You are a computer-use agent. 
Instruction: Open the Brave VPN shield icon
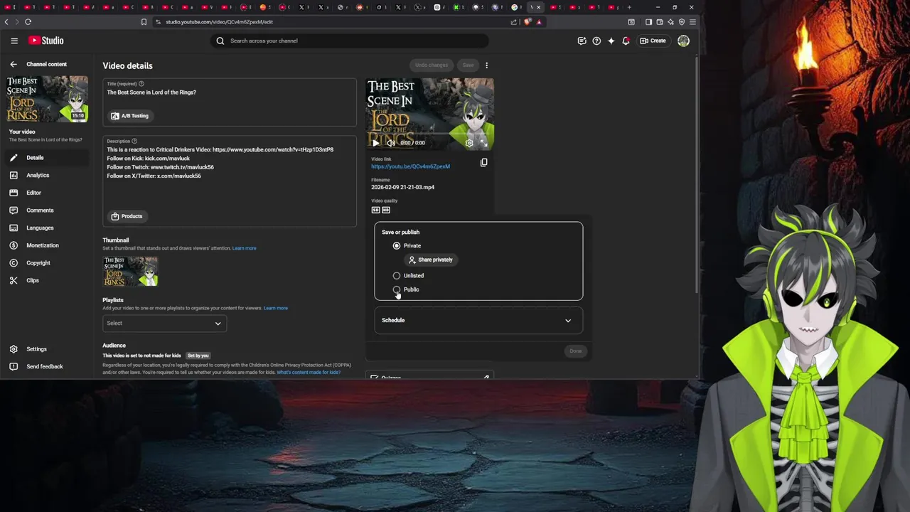pos(682,22)
